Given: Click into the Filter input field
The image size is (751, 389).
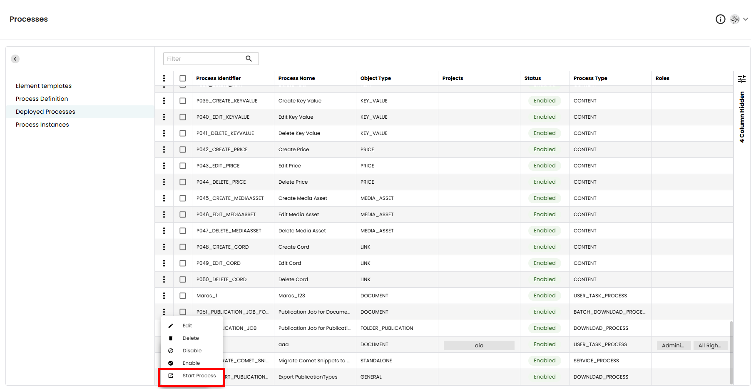Looking at the screenshot, I should point(204,59).
